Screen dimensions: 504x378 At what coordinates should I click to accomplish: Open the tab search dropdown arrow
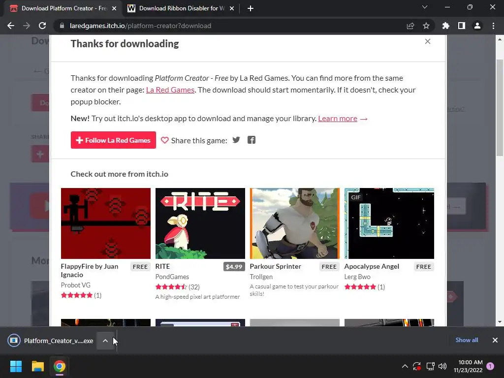425,7
